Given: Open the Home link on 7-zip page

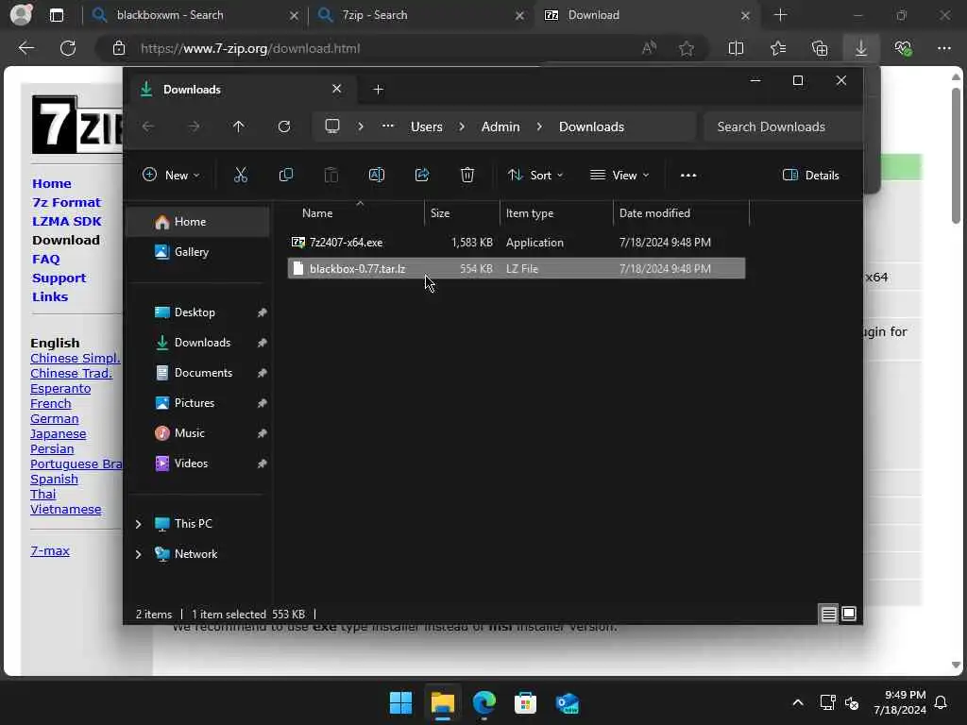Looking at the screenshot, I should click(x=52, y=184).
